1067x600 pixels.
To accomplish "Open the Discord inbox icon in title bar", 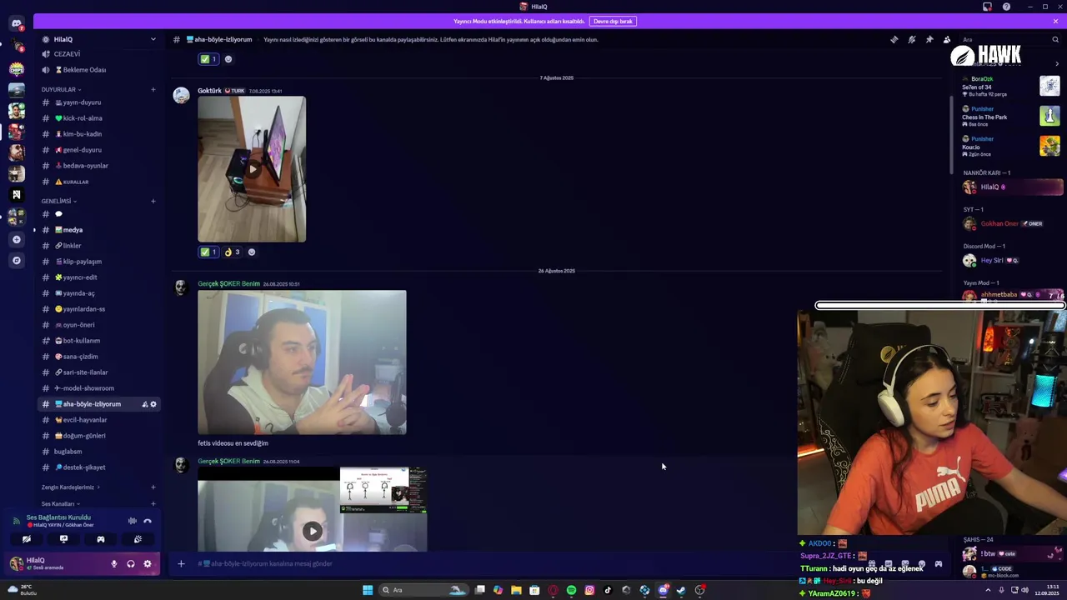I will (x=987, y=7).
